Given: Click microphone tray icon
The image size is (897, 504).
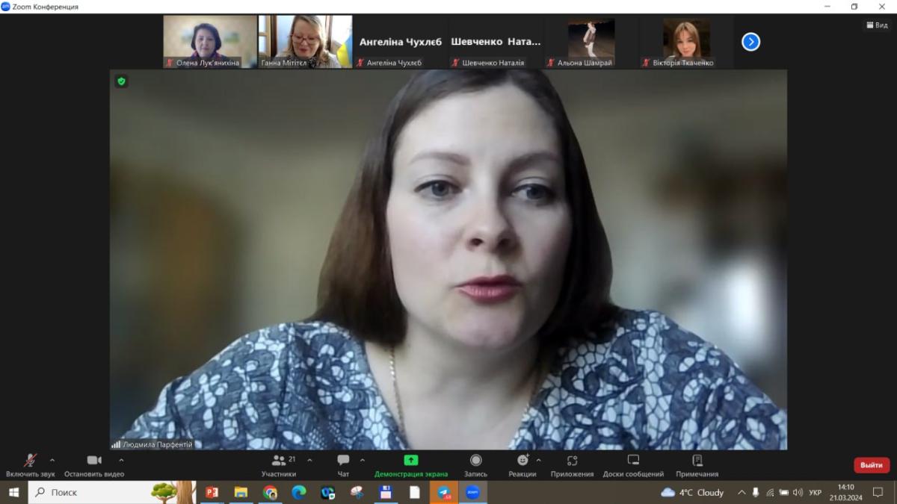Looking at the screenshot, I should pos(756,493).
